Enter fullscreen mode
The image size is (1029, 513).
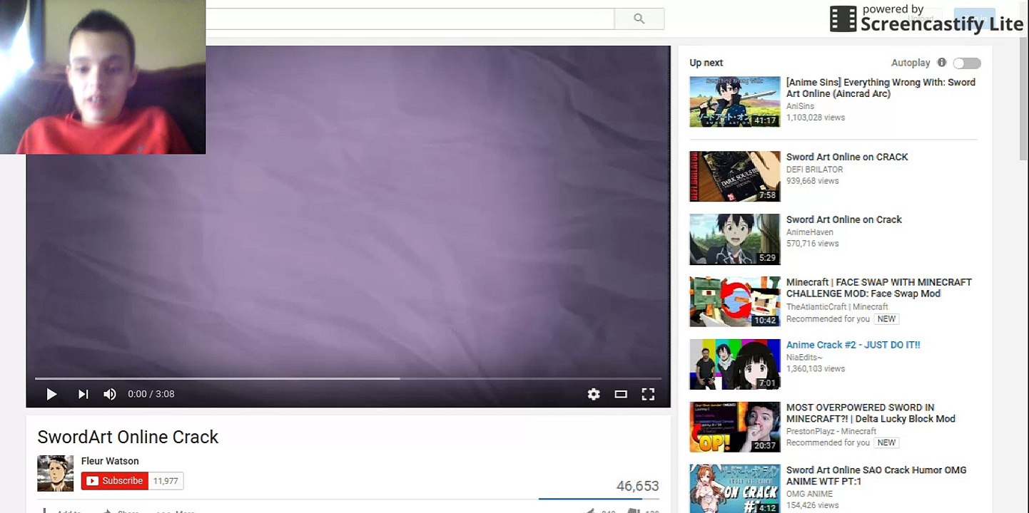tap(648, 394)
